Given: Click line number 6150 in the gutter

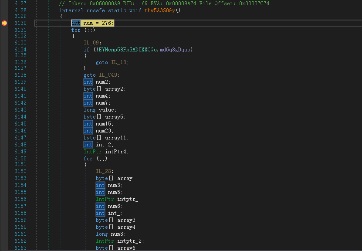Looking at the screenshot, I should 20,159.
